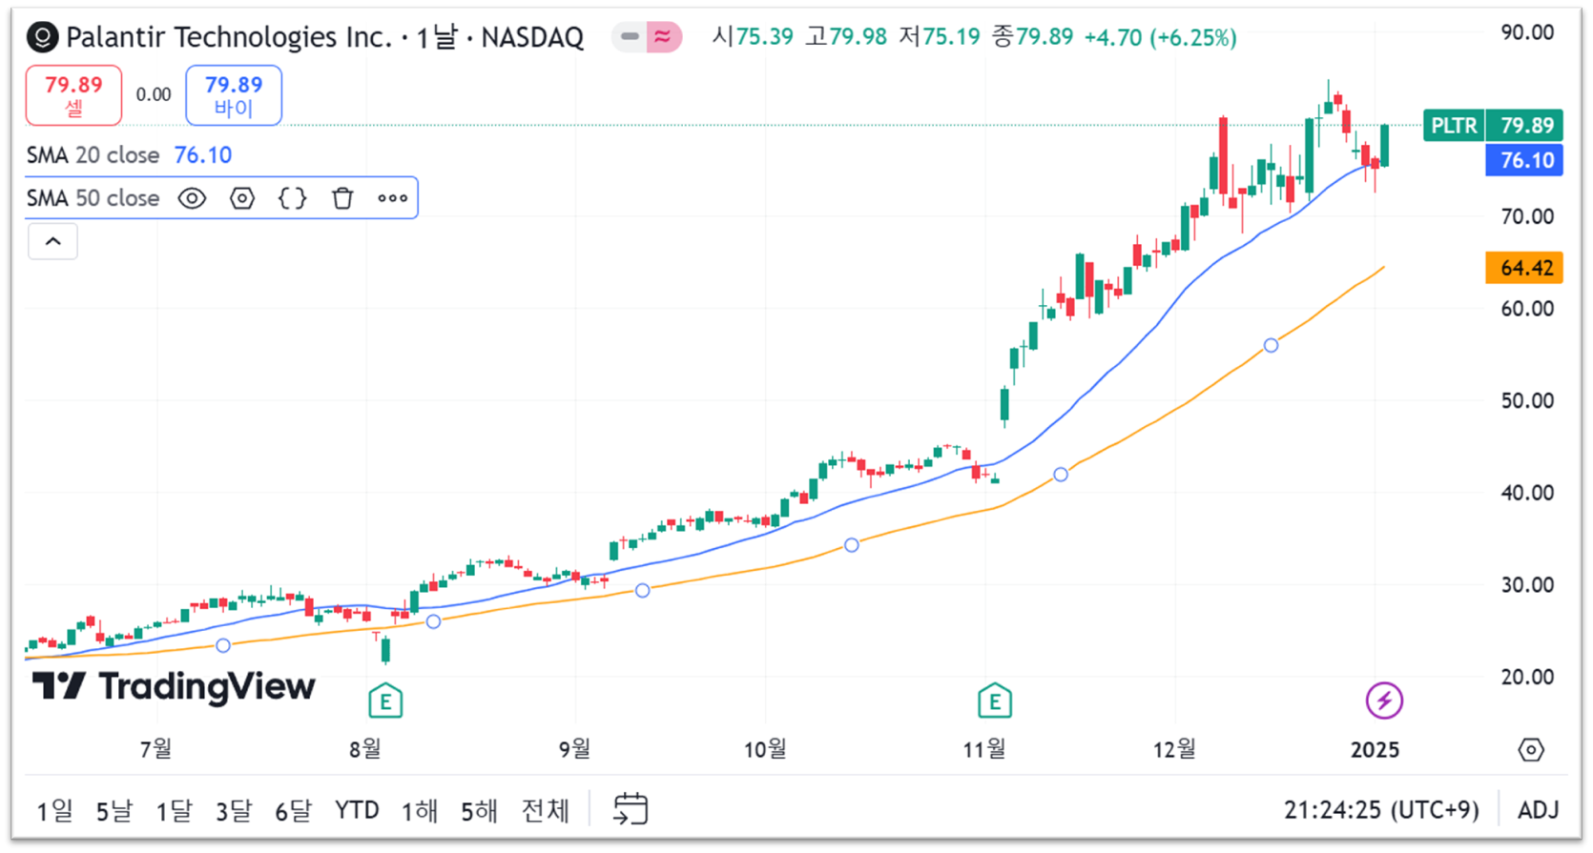Select YTD time range
The width and height of the screenshot is (1593, 853).
pyautogui.click(x=357, y=811)
